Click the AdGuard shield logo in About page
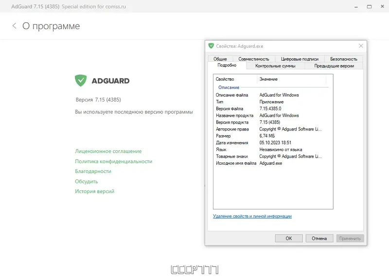389x279 pixels. pos(81,81)
